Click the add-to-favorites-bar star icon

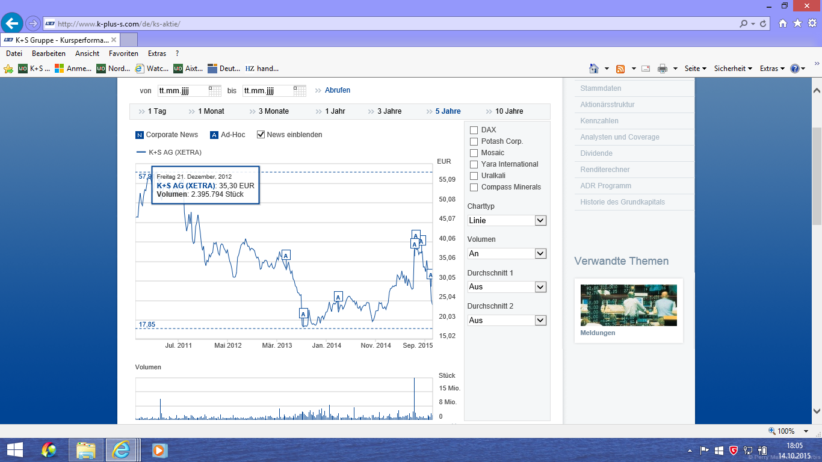pos(8,69)
